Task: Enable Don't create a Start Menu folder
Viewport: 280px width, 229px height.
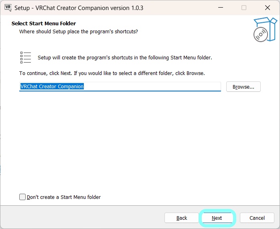Action: pos(22,197)
